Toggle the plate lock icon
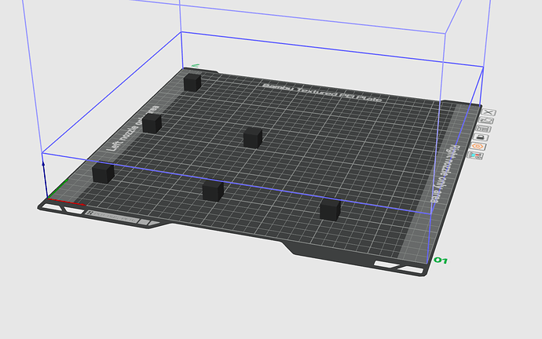This screenshot has height=339, width=542. [482, 138]
